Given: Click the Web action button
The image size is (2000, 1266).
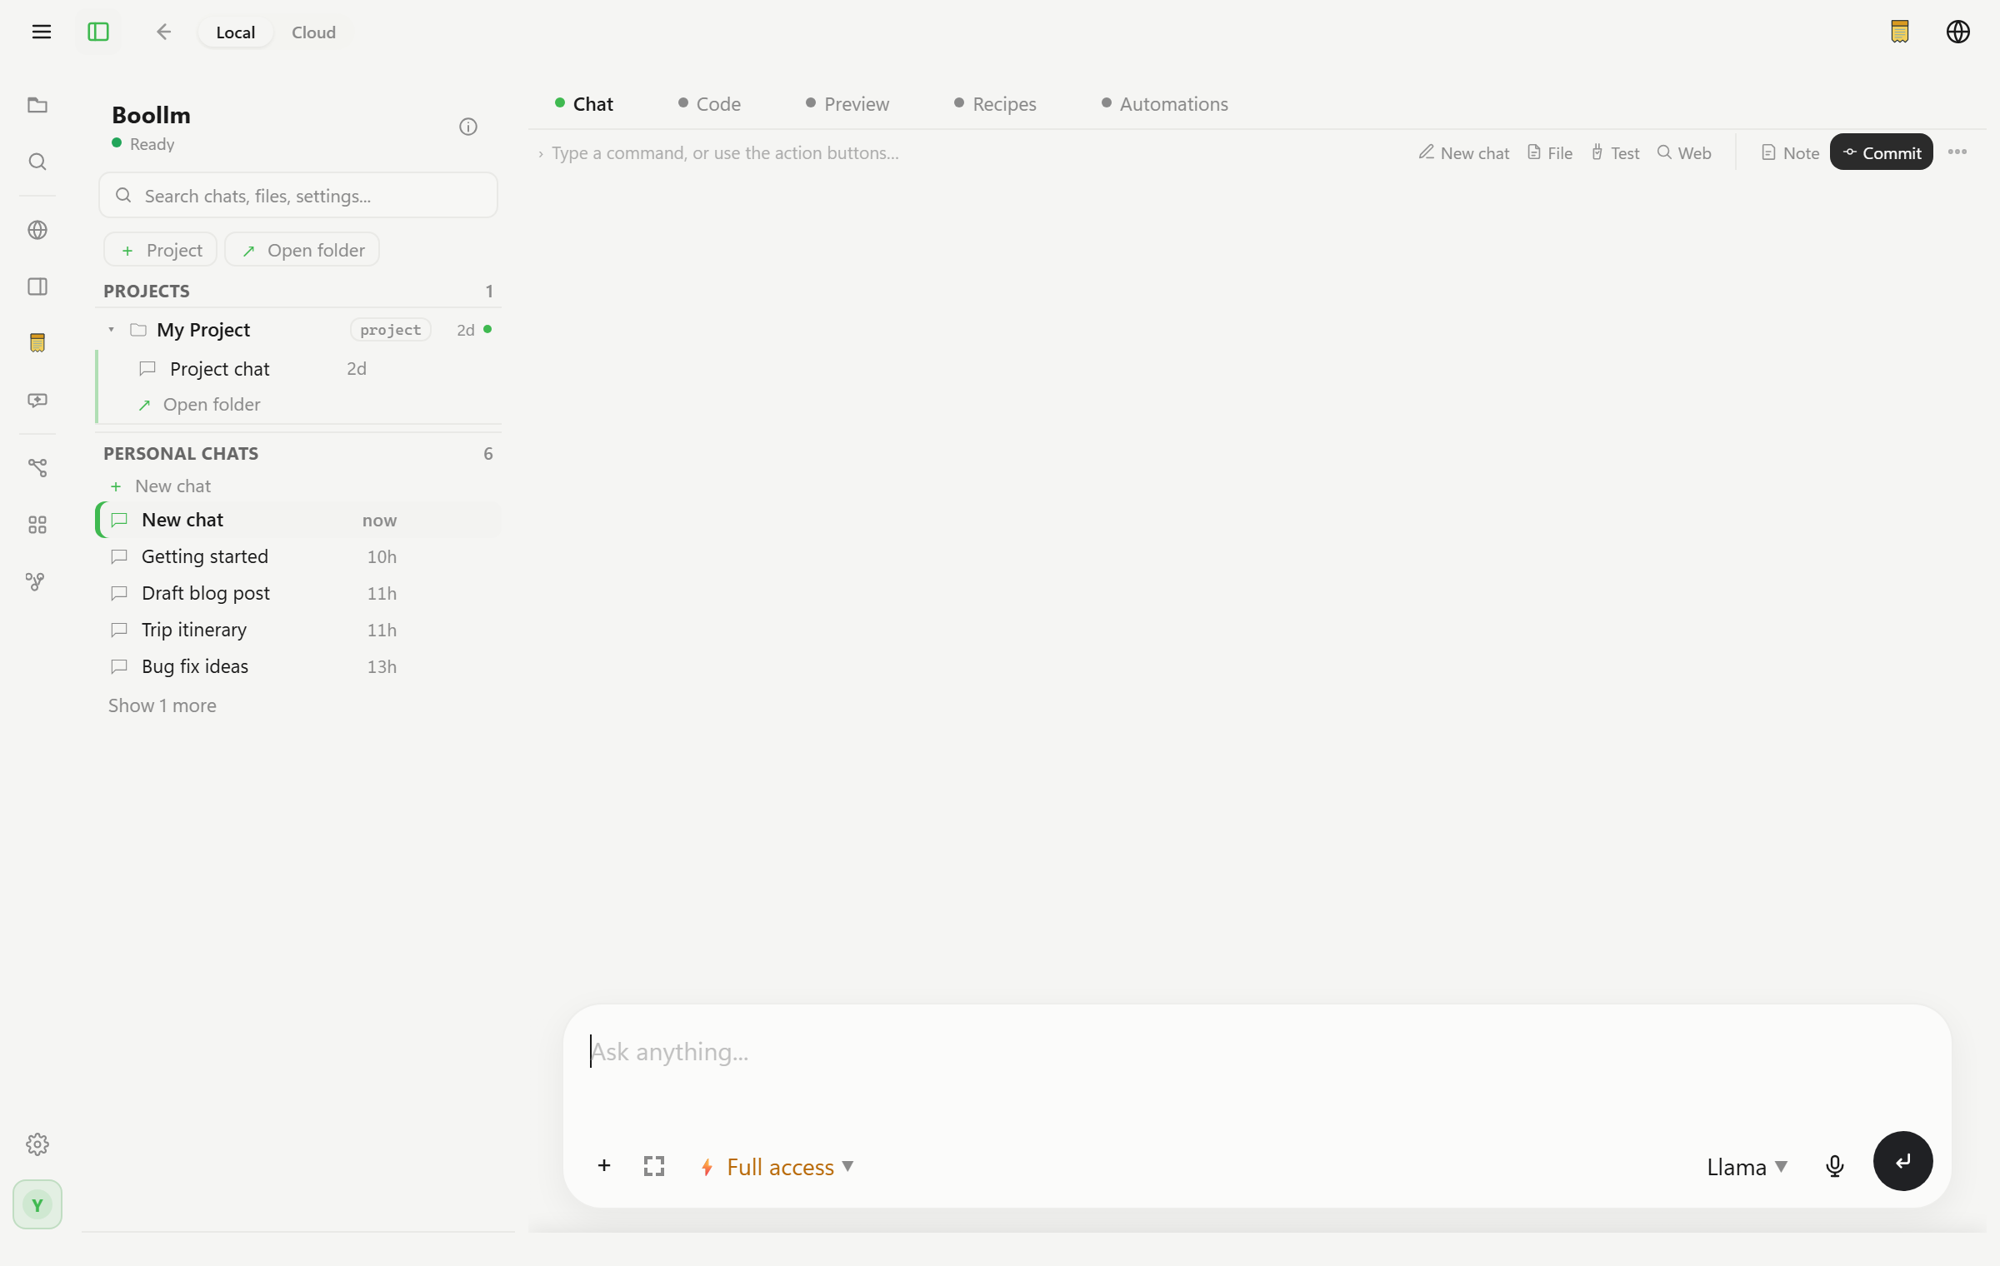Looking at the screenshot, I should click(x=1684, y=153).
